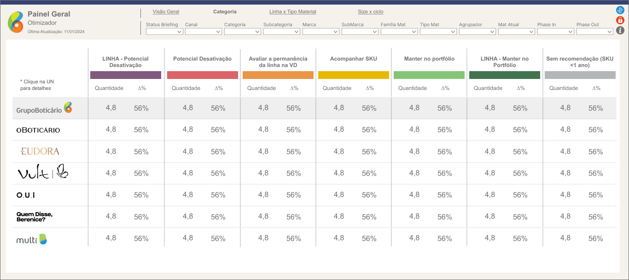Click Quem Disse, Berenice? brand logo
629x280 pixels.
click(x=35, y=217)
